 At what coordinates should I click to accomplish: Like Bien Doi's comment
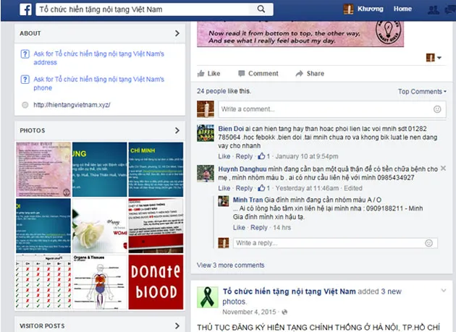pos(224,156)
